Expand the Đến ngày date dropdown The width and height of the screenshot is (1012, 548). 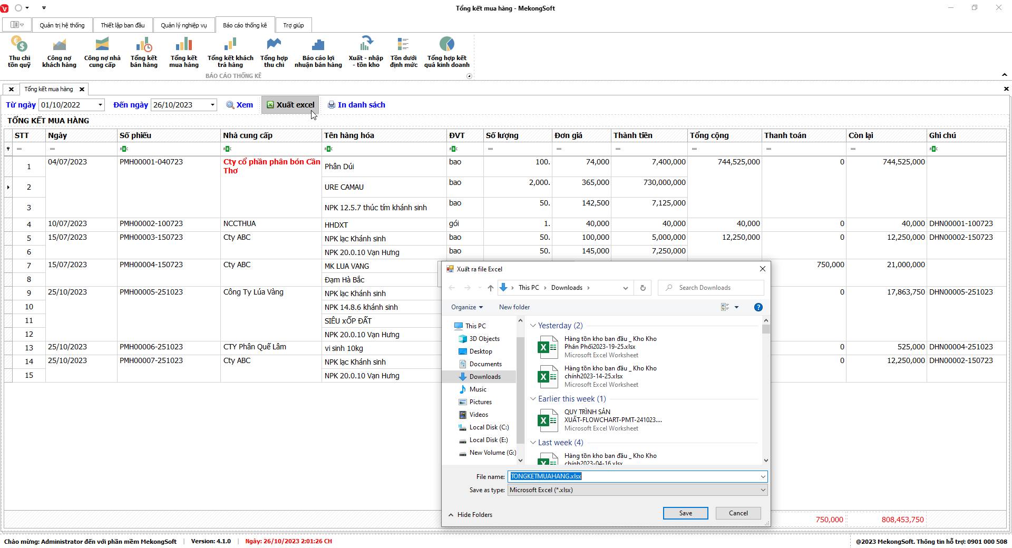[212, 105]
